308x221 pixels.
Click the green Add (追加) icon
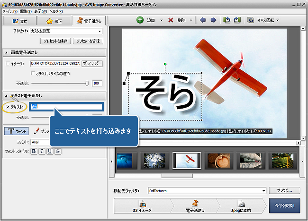pyautogui.click(x=140, y=20)
